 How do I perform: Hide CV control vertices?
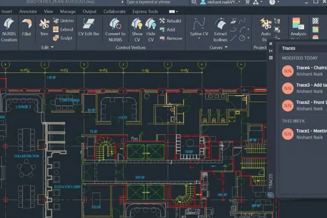coord(150,29)
